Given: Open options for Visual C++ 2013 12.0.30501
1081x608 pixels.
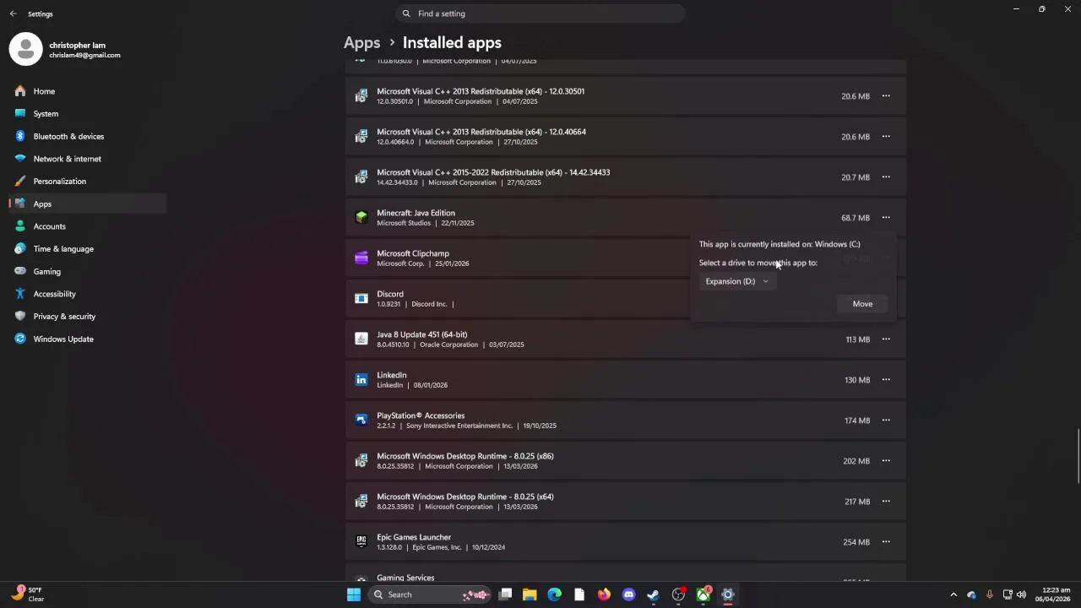Looking at the screenshot, I should pos(886,96).
